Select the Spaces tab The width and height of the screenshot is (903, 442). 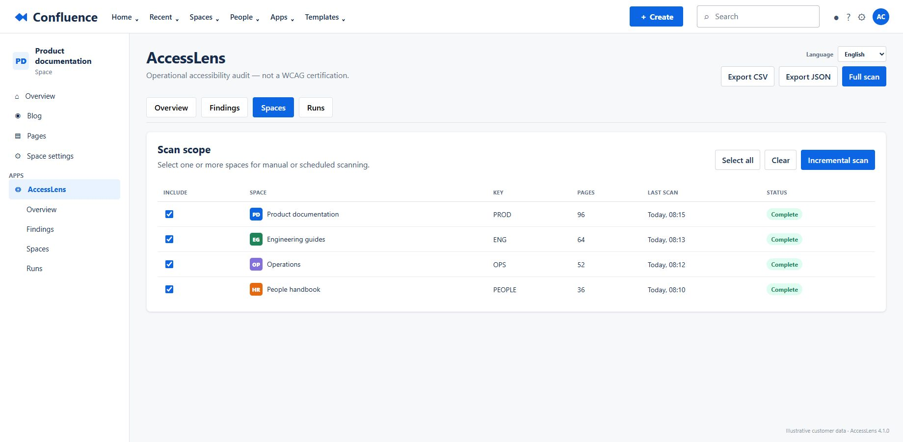click(x=273, y=108)
